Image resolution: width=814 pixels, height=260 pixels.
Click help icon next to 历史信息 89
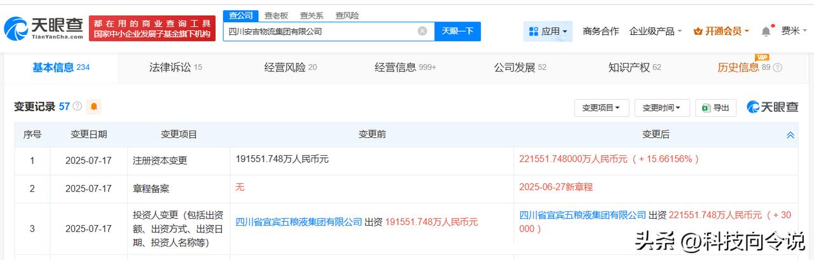(x=777, y=67)
